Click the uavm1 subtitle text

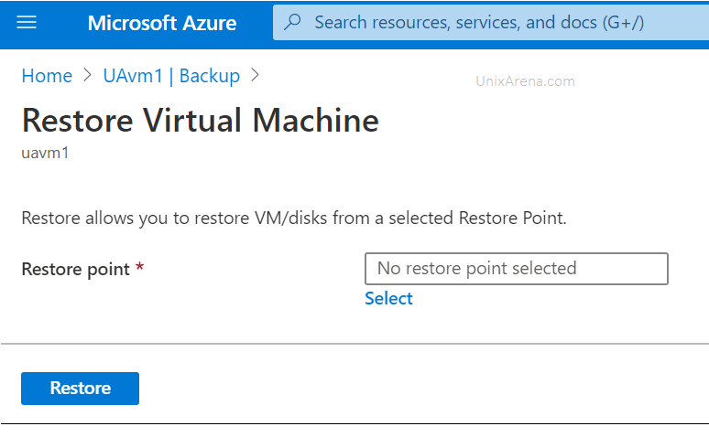pyautogui.click(x=45, y=153)
